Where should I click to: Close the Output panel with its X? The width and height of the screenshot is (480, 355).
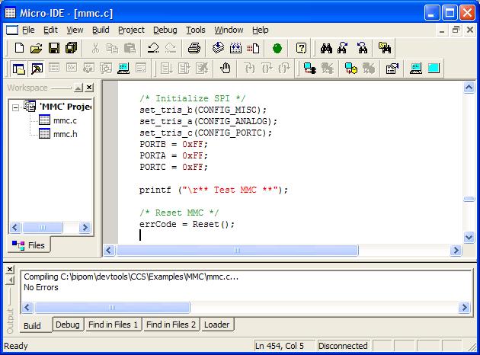(10, 270)
